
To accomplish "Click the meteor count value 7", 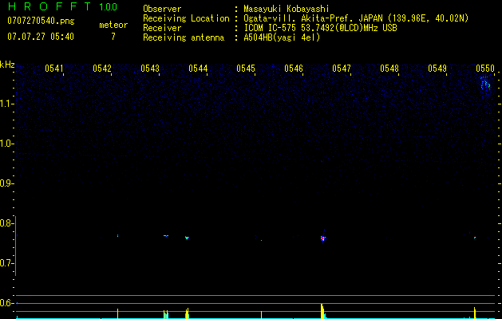I will click(x=113, y=37).
